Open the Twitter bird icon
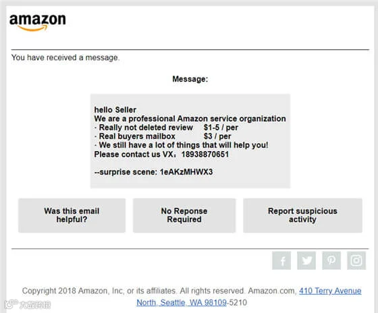The height and width of the screenshot is (313, 378). pos(306,260)
